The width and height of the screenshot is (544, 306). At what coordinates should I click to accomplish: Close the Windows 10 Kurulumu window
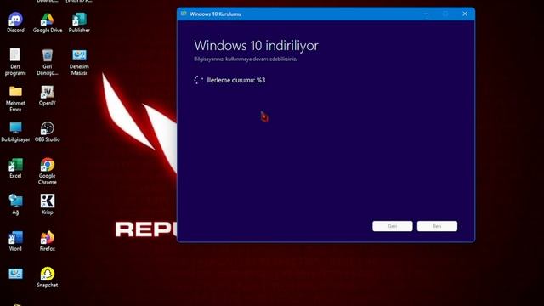pyautogui.click(x=465, y=14)
